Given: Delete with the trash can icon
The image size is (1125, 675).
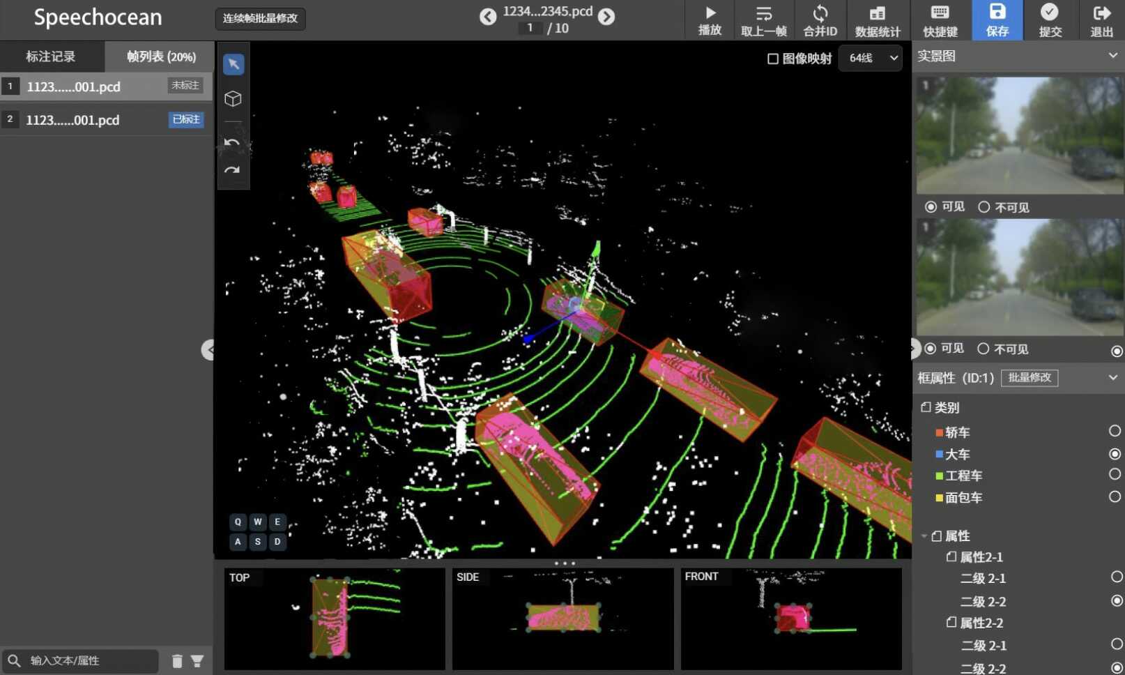Looking at the screenshot, I should tap(177, 661).
